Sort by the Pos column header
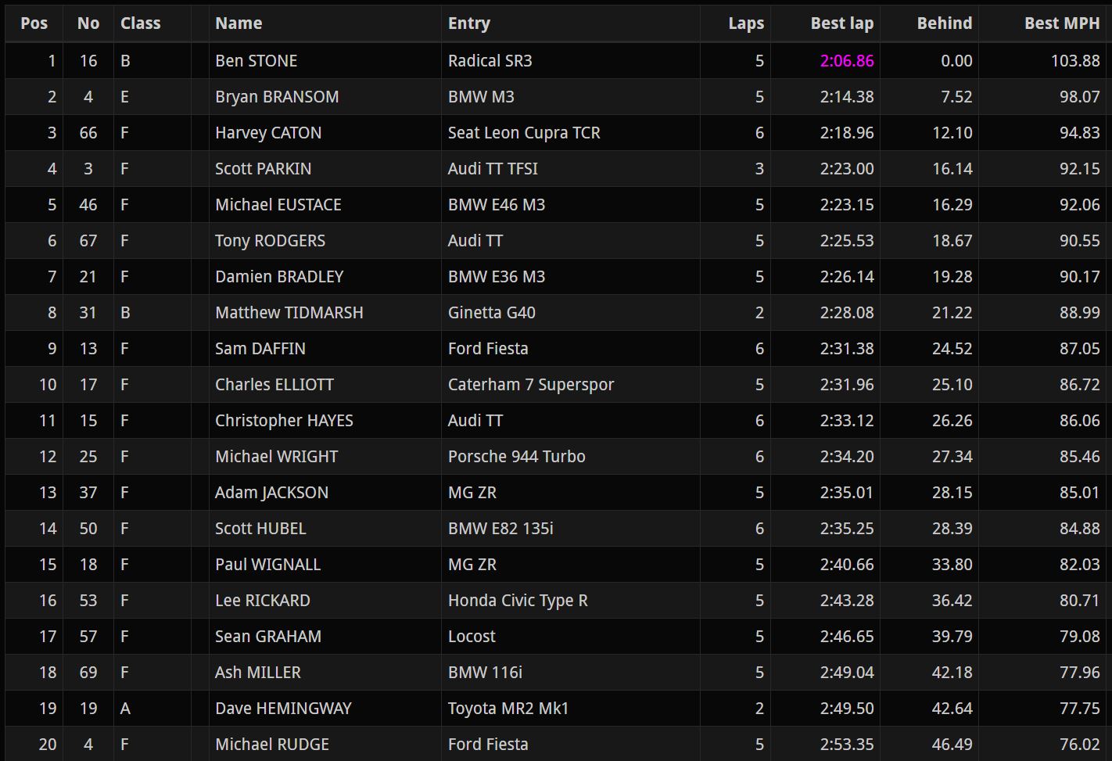This screenshot has height=761, width=1112. pos(34,23)
